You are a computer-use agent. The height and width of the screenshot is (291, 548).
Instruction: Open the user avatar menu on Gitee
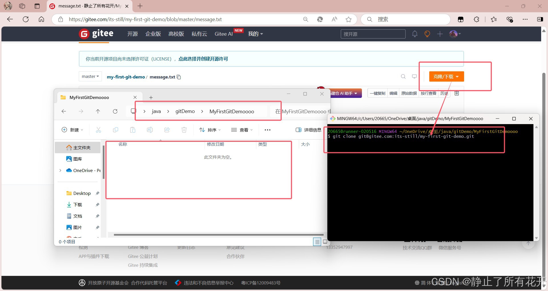pos(455,34)
